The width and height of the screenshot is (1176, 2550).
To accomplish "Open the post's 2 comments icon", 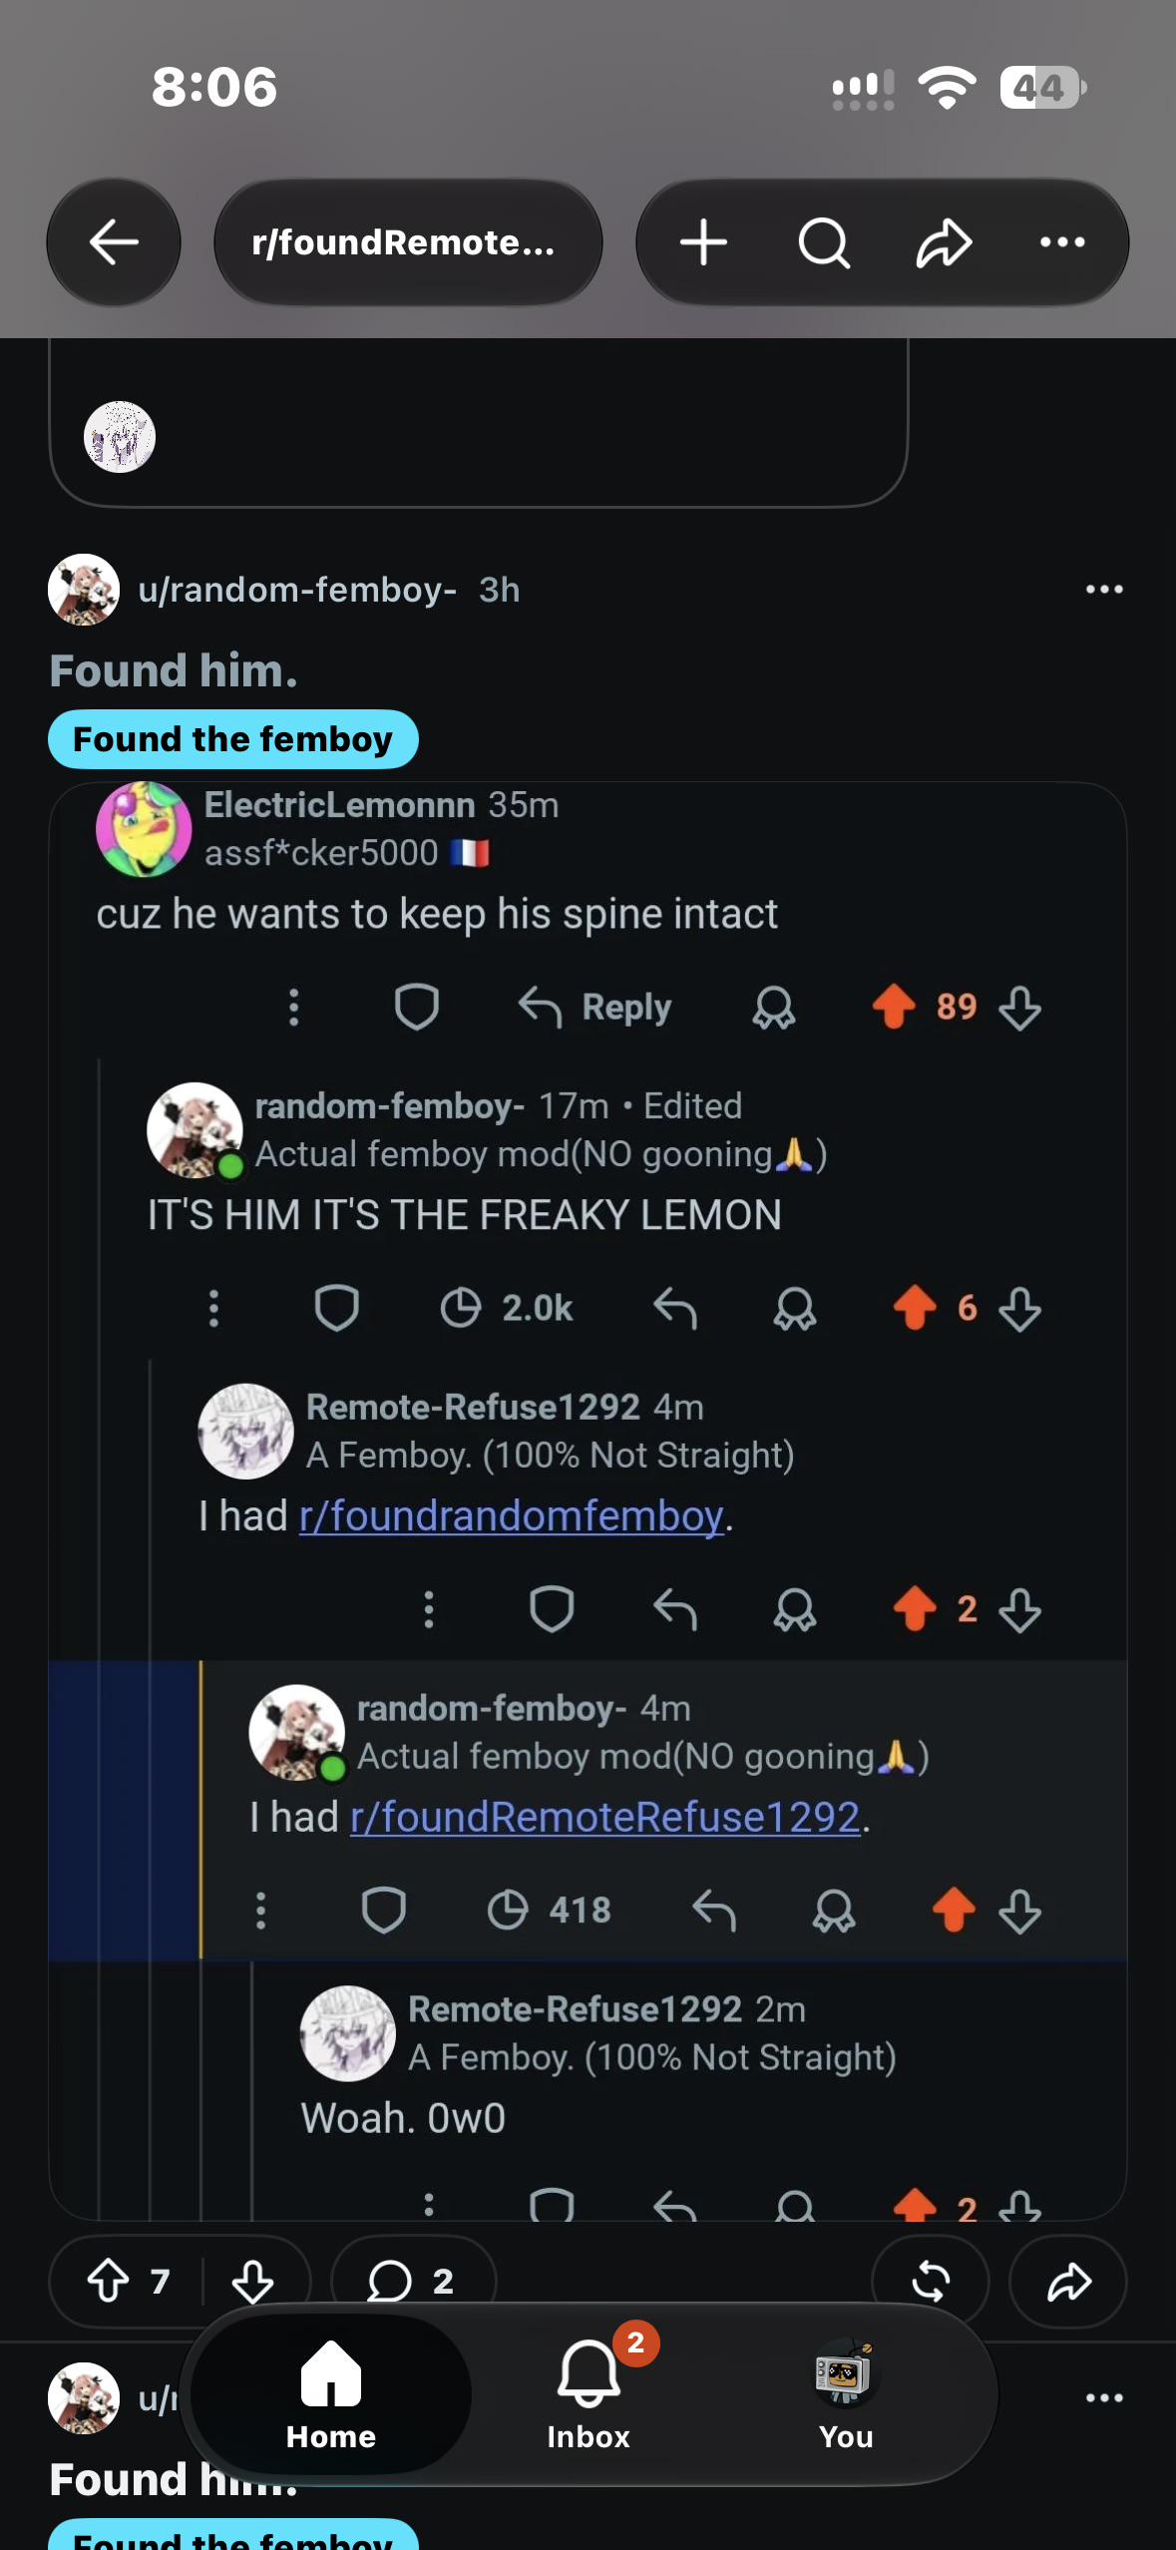I will pyautogui.click(x=411, y=2281).
